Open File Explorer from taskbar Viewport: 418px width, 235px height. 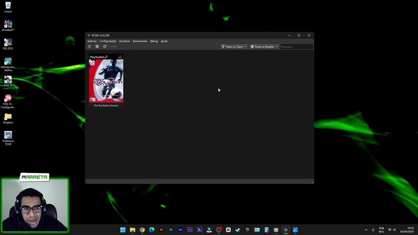(133, 230)
